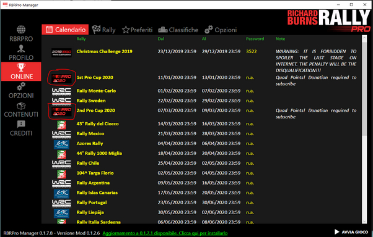The width and height of the screenshot is (373, 237).
Task: Select Rally Islas Canarias name
Action: (x=97, y=193)
